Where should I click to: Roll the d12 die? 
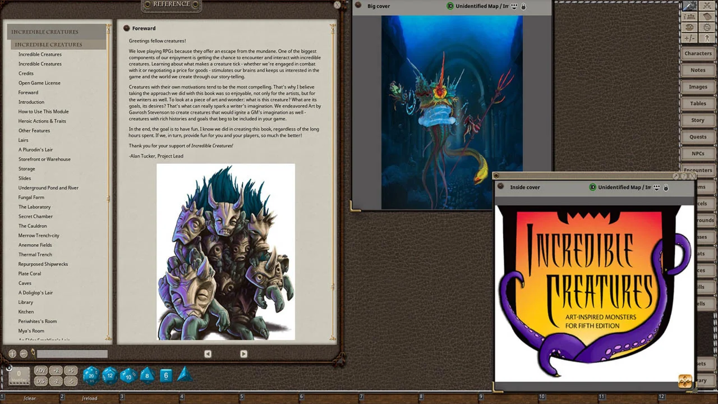[x=109, y=375]
